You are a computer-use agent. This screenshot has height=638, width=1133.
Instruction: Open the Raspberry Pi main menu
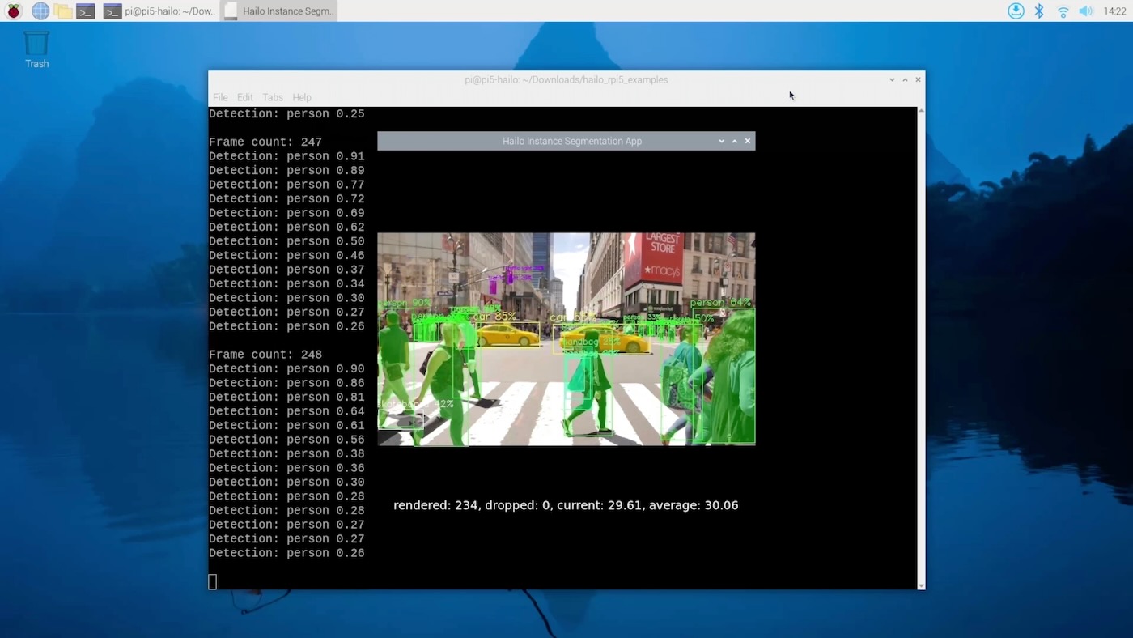point(13,11)
